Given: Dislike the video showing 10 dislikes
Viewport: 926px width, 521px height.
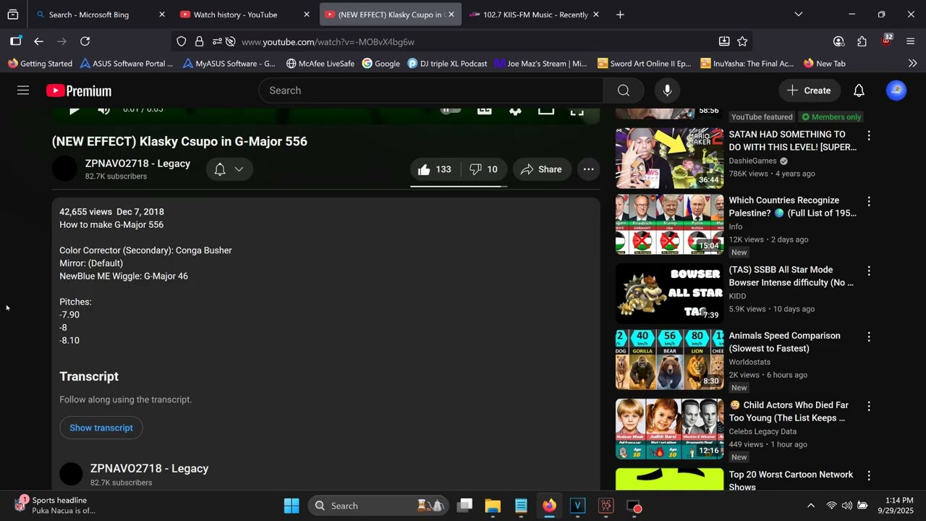Looking at the screenshot, I should point(484,169).
